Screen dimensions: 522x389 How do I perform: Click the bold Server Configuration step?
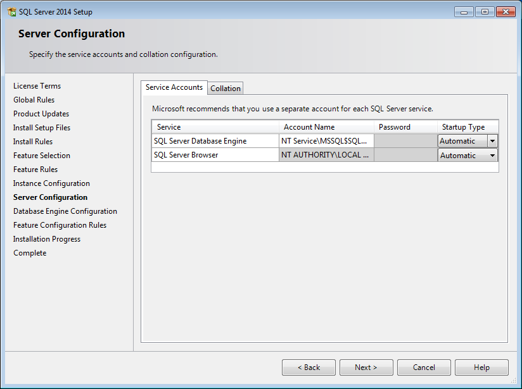tap(50, 197)
